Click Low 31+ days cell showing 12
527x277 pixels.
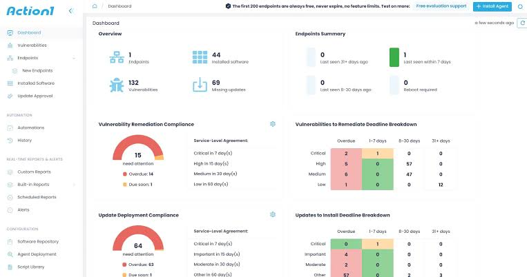[441, 185]
